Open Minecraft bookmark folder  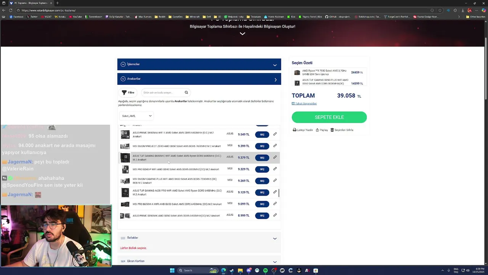tap(193, 17)
